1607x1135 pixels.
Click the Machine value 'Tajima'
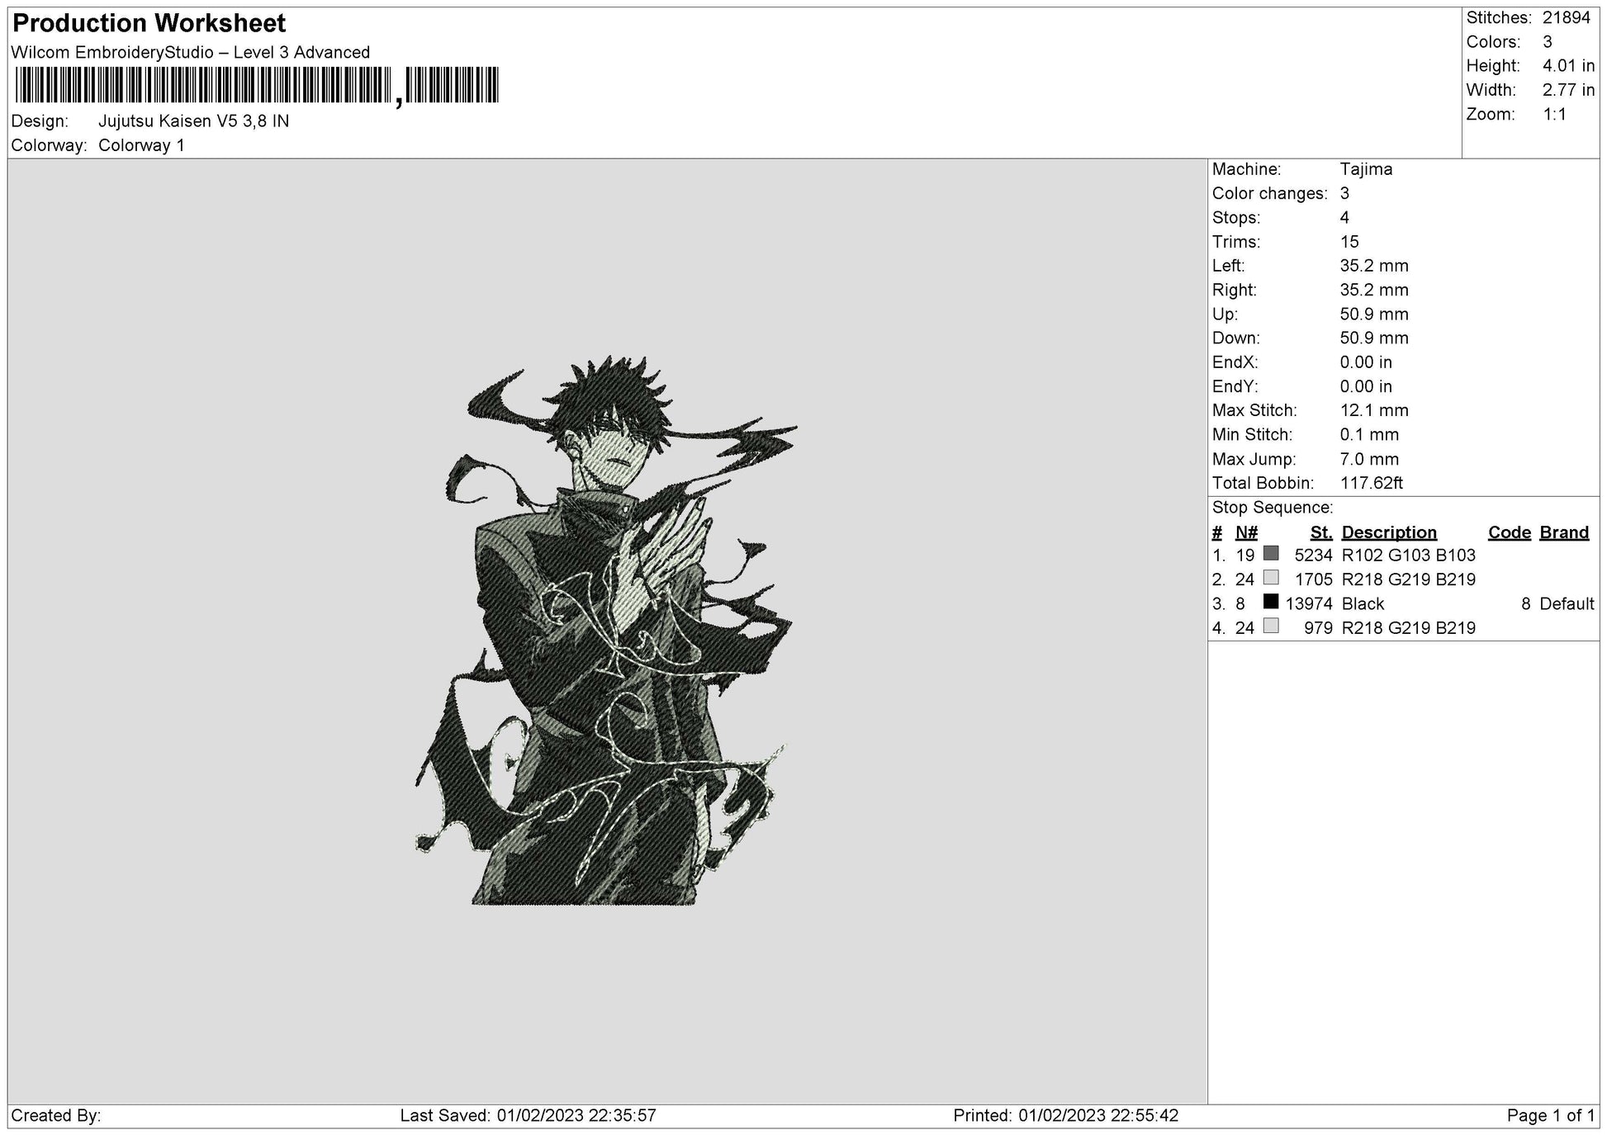[1366, 169]
